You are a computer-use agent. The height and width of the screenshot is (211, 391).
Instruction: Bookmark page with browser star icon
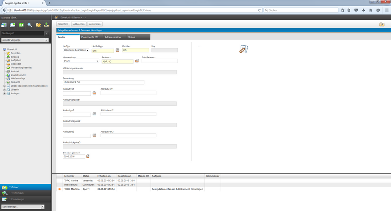click(x=343, y=10)
